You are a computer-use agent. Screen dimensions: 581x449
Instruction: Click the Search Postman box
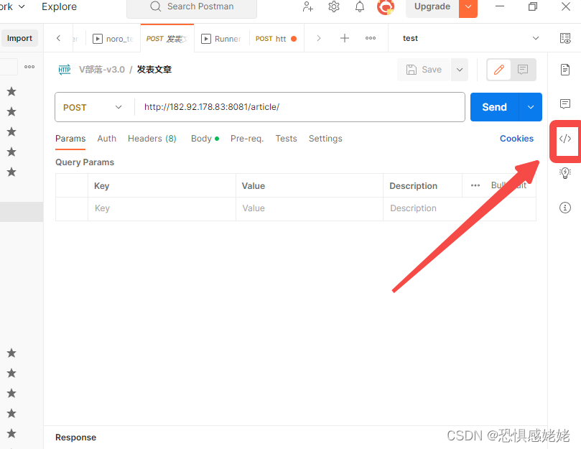point(192,6)
